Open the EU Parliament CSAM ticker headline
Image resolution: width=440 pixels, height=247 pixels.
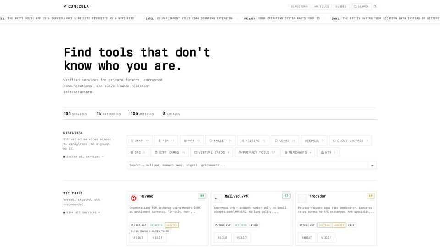(195, 18)
